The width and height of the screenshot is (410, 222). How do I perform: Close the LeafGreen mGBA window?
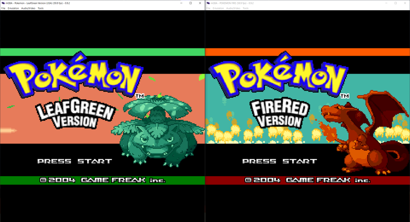(200, 3)
